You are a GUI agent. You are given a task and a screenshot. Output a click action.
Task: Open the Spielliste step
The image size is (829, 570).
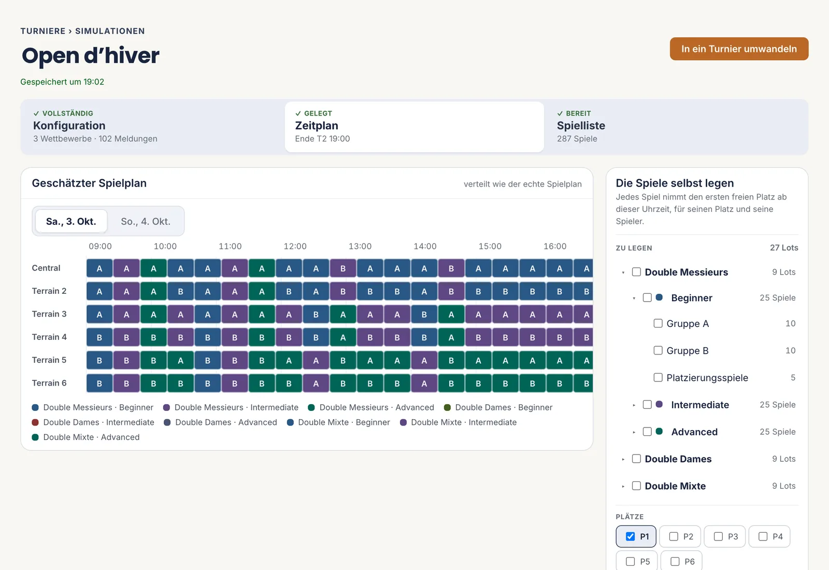(676, 126)
